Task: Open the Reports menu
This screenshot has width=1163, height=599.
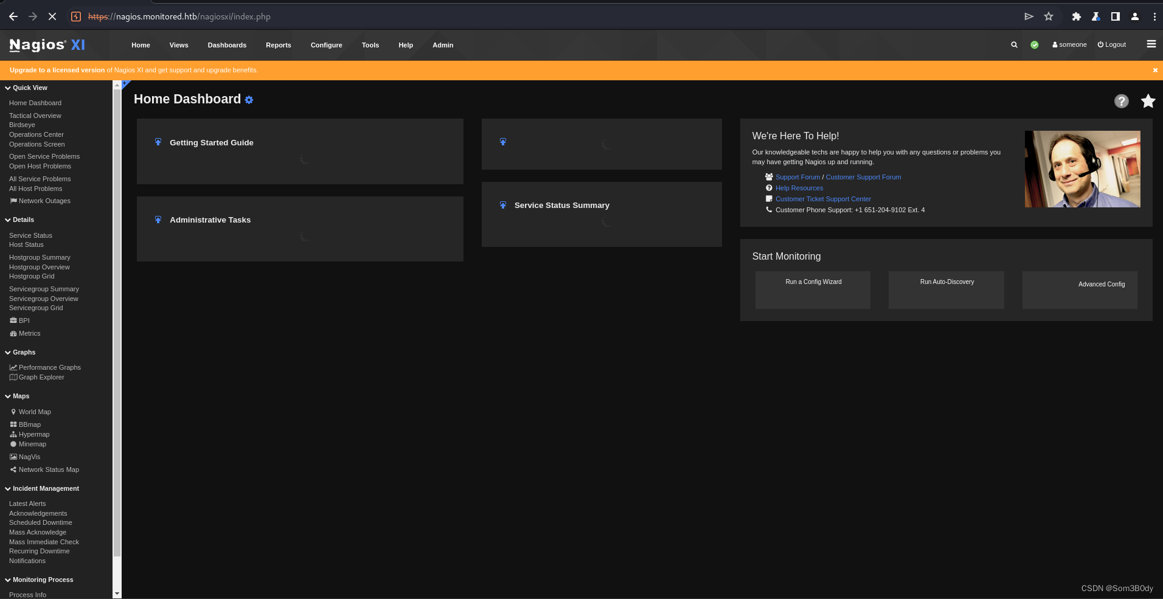Action: [x=279, y=45]
